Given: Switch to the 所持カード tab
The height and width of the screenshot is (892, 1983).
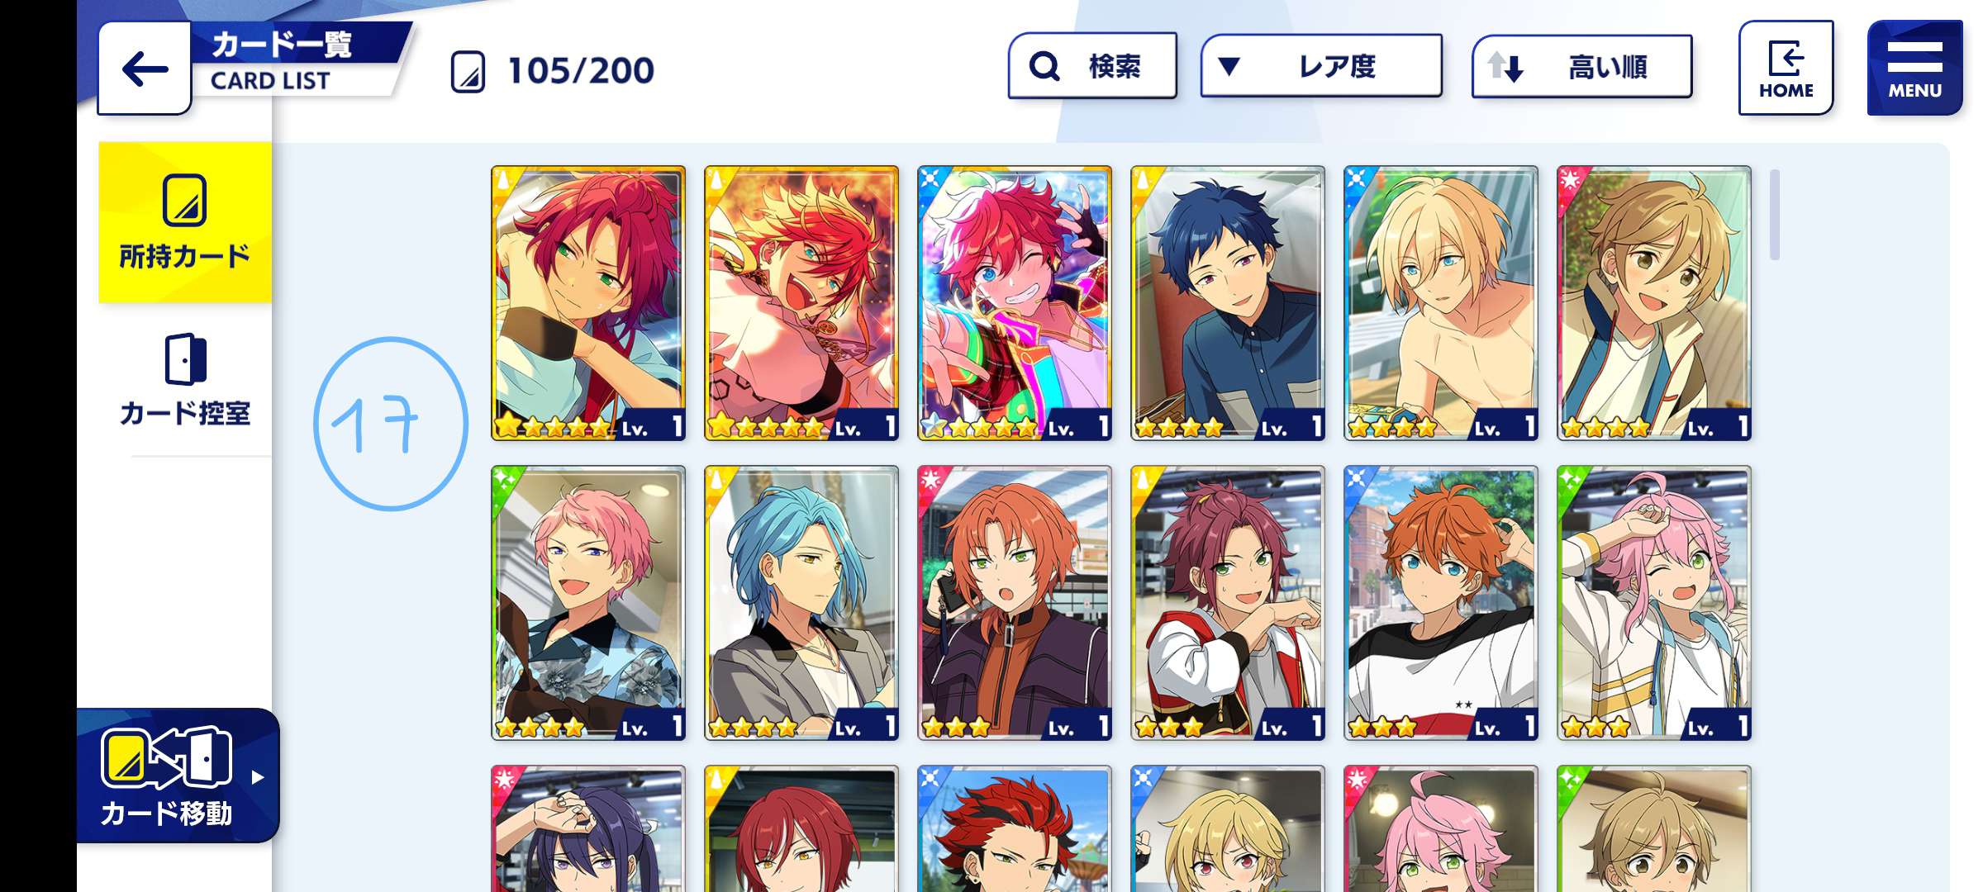Looking at the screenshot, I should point(185,223).
